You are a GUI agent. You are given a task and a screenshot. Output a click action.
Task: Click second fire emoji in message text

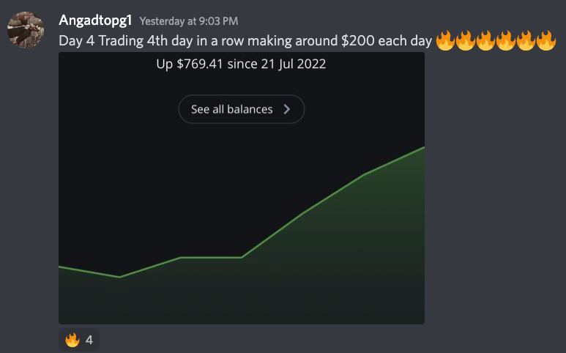pyautogui.click(x=466, y=40)
